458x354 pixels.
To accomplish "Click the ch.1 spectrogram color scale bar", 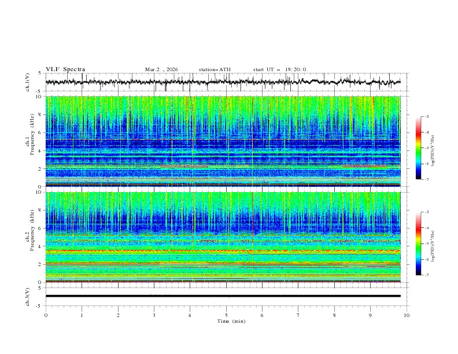I will [x=418, y=148].
